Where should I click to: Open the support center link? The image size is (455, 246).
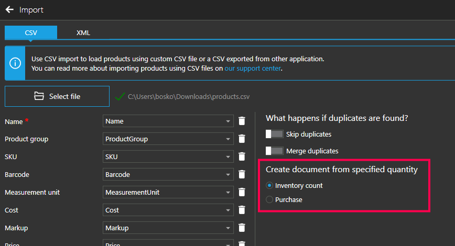point(253,69)
